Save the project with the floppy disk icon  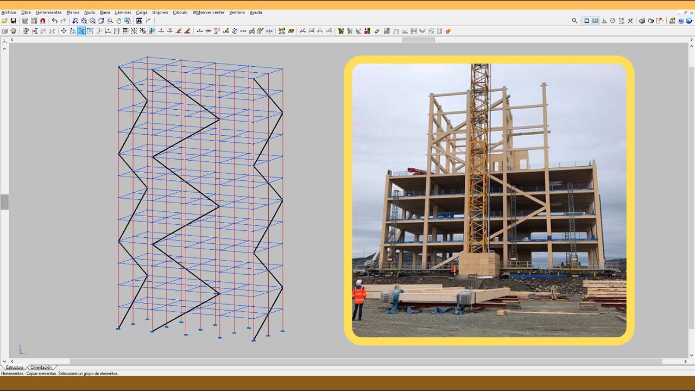coord(14,21)
